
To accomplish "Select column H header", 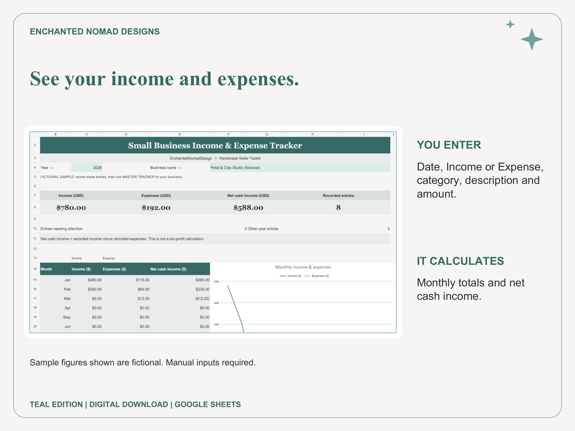I will [x=312, y=134].
